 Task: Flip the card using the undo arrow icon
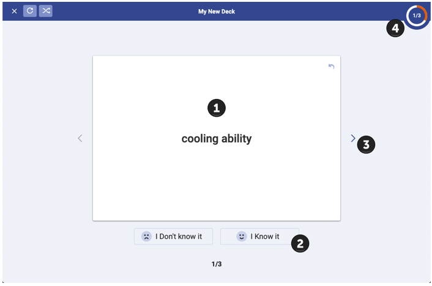(331, 66)
